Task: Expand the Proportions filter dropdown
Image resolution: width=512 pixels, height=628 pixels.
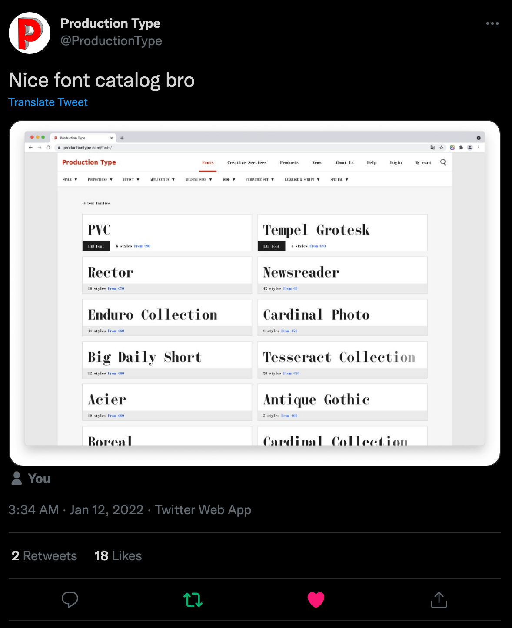Action: click(100, 179)
